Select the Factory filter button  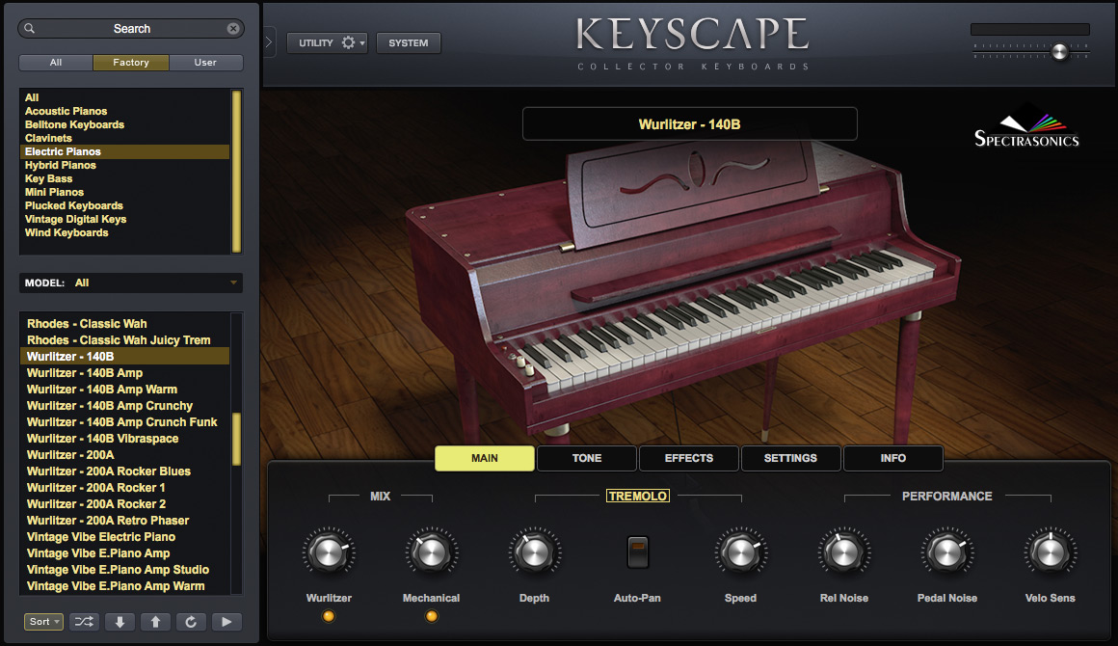pos(131,63)
